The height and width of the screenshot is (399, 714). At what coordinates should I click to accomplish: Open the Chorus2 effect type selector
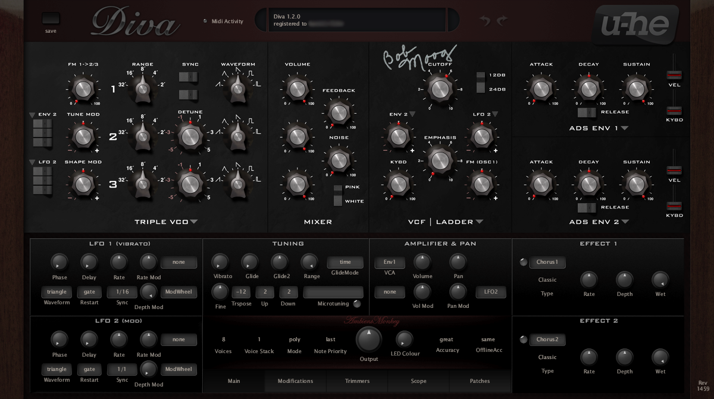[547, 339]
